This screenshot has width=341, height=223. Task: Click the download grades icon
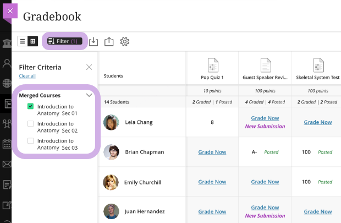click(x=94, y=41)
